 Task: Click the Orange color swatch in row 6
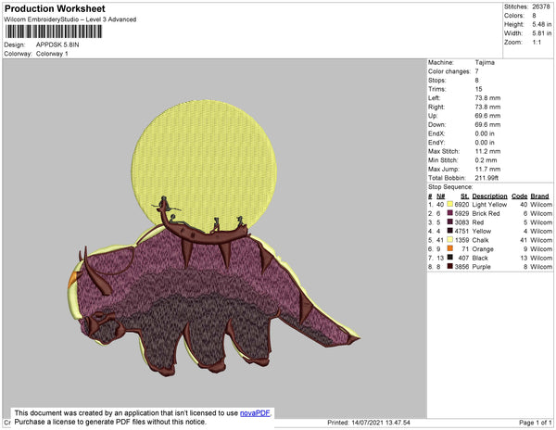pos(450,248)
